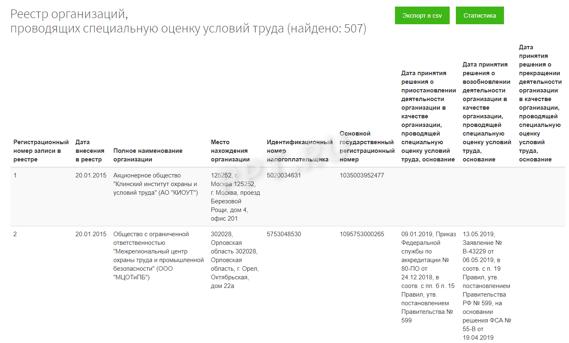Click "Основной государственный регистрационный номер" header
Image resolution: width=569 pixels, height=343 pixels.
[367, 146]
